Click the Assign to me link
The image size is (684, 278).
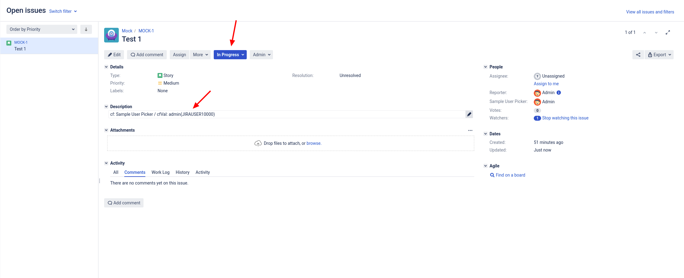(546, 83)
